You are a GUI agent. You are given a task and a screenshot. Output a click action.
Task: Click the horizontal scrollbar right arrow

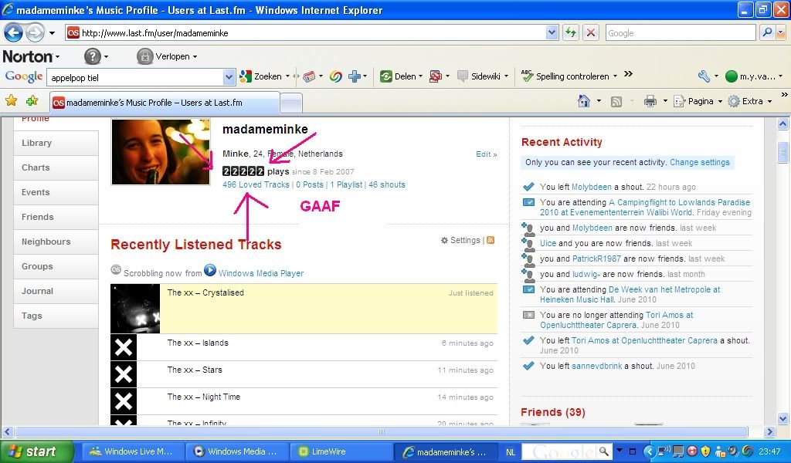point(769,432)
